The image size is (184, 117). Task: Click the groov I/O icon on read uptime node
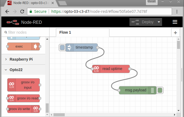(96, 69)
